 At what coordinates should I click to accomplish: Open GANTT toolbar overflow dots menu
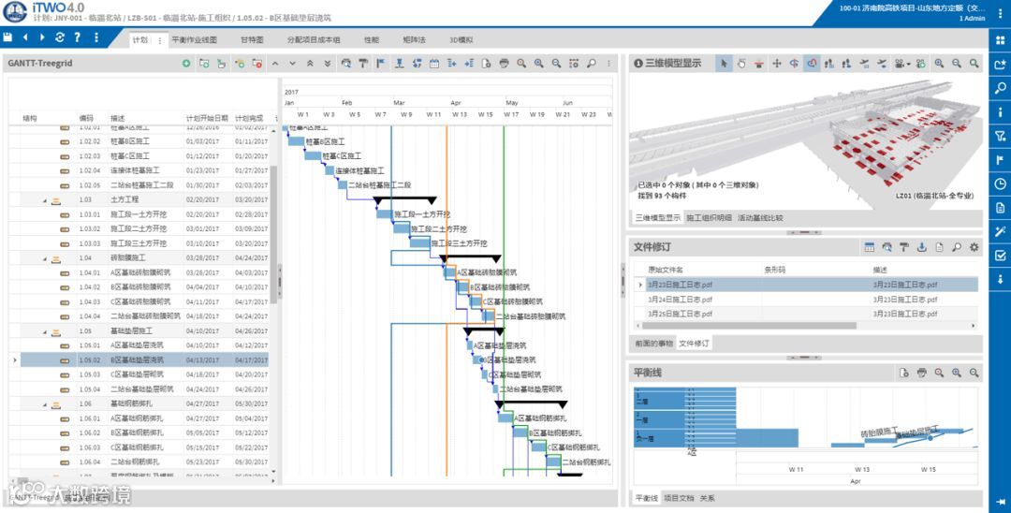coord(608,63)
